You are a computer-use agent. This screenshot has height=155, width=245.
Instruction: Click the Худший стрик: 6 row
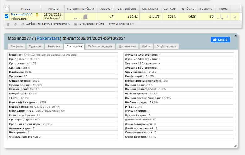point(178,115)
